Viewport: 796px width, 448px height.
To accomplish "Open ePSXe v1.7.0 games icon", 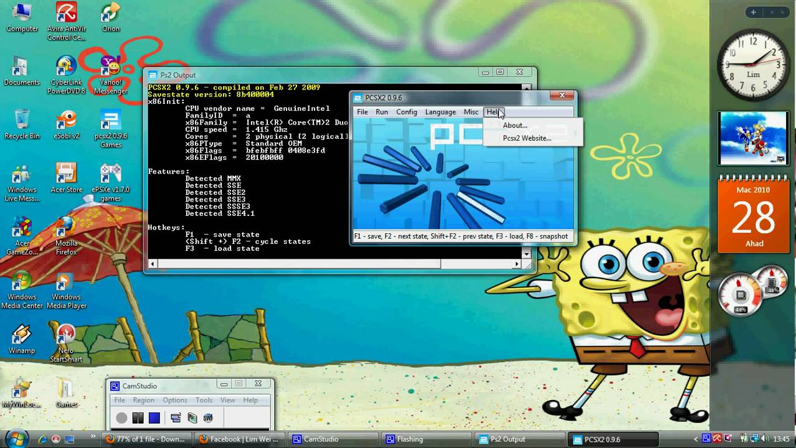I will (111, 182).
